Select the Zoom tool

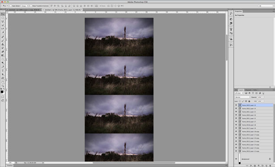click(x=3, y=86)
